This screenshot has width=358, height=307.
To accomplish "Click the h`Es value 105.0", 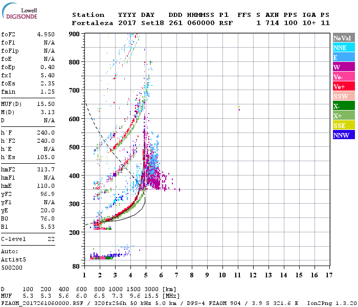I will (46, 158).
